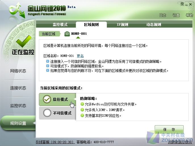Open the title bar menu dropdown icon
Screen dimensions: 195x146
point(182,4)
